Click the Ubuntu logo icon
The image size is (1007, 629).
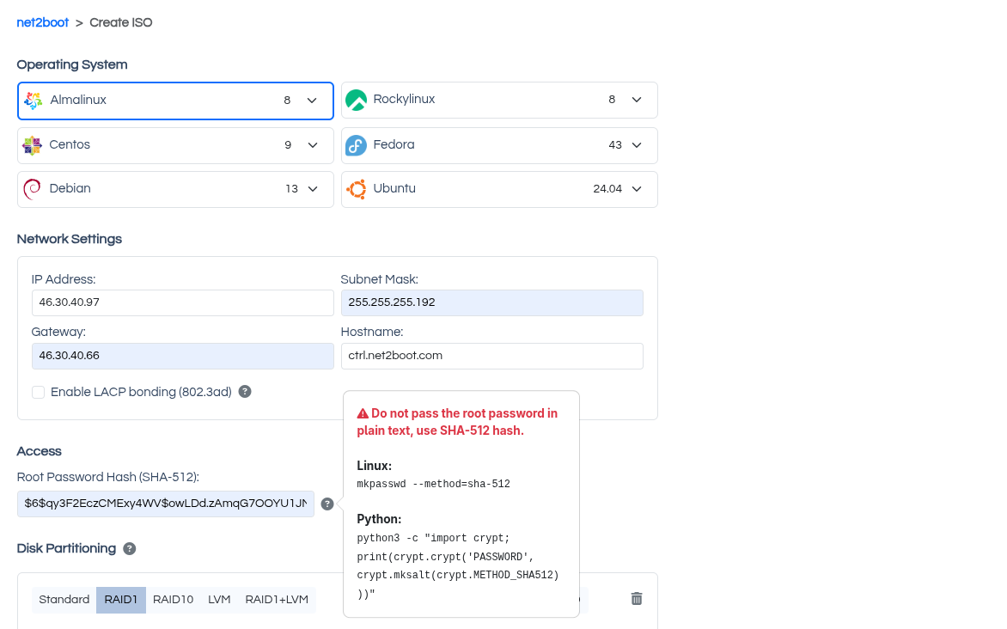[356, 189]
